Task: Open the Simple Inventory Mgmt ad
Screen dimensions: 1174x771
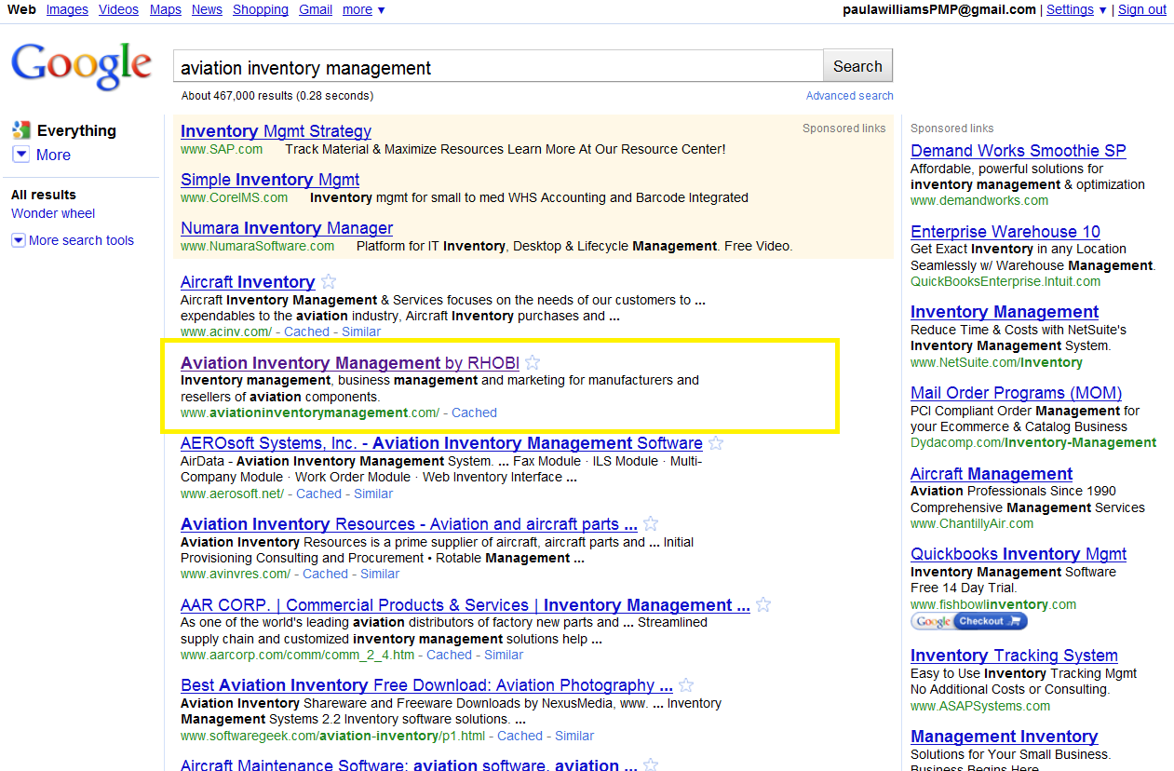Action: coord(270,180)
